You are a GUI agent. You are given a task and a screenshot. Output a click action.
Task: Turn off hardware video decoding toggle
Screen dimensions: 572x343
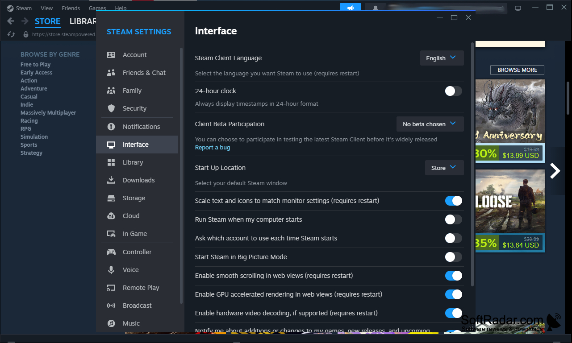(454, 313)
